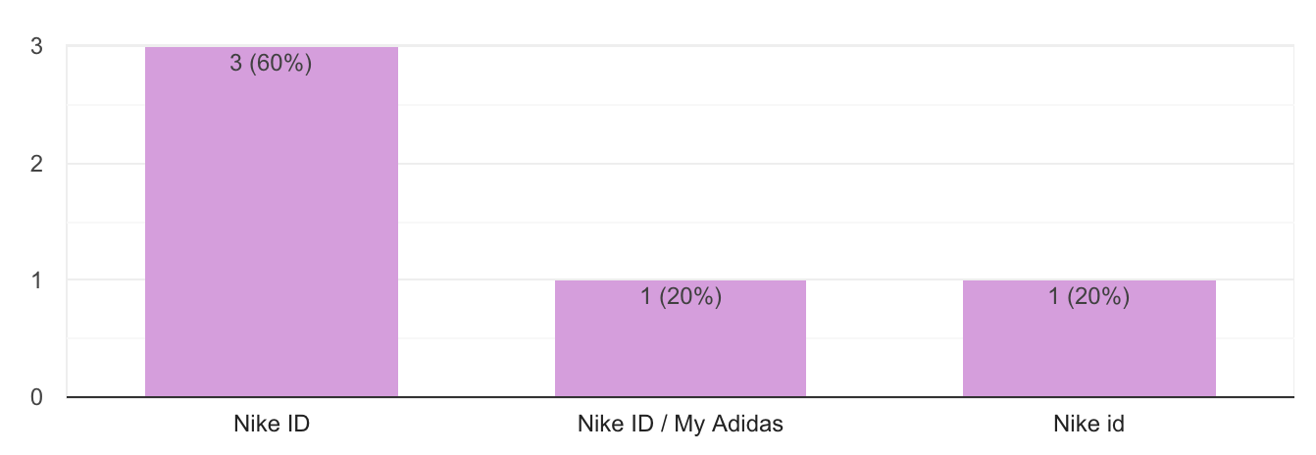Click the y-axis value 1
Image resolution: width=1316 pixels, height=455 pixels.
click(35, 279)
